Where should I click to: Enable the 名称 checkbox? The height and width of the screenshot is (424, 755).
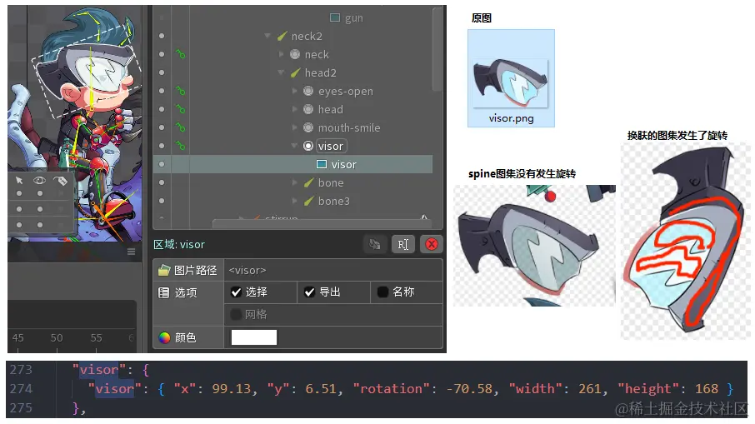[x=382, y=292]
